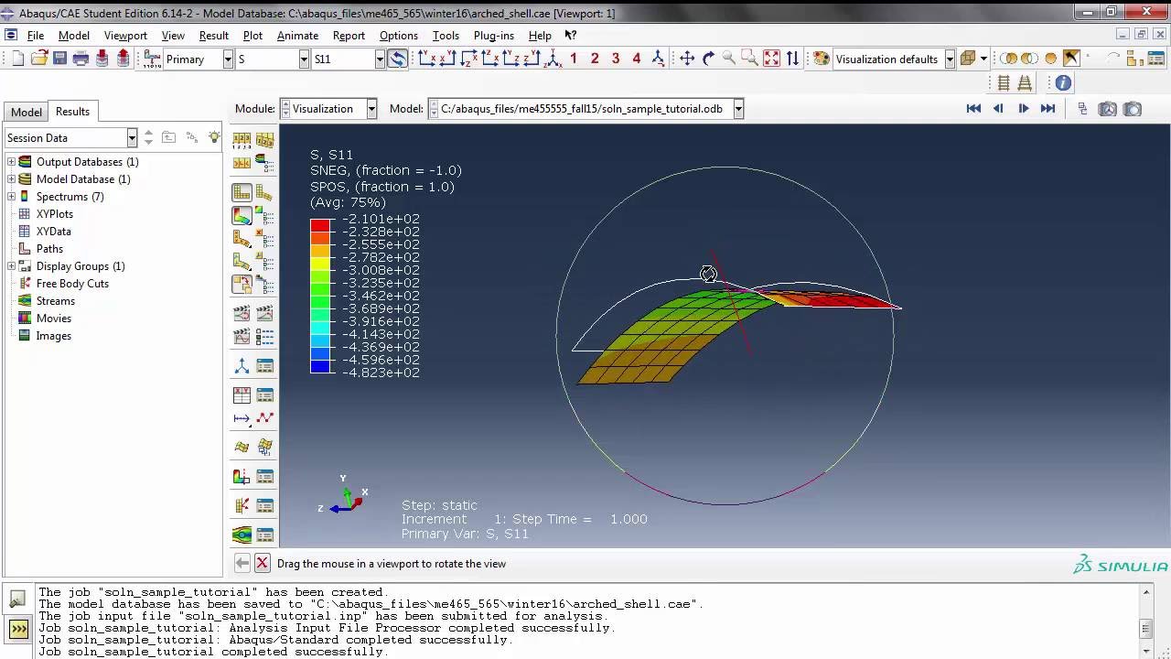Open the Primary variable type dropdown
Image resolution: width=1171 pixels, height=659 pixels.
[227, 59]
